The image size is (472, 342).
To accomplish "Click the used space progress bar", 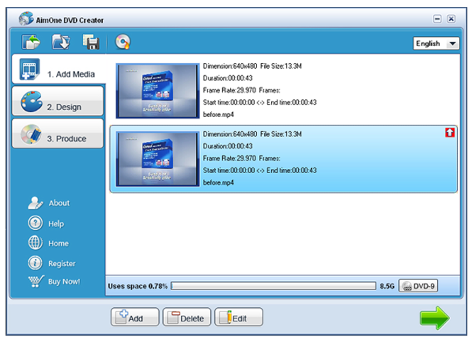I will (273, 286).
